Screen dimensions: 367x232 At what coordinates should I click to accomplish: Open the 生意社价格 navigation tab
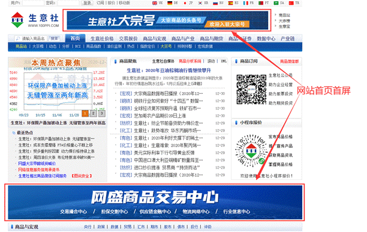(102, 39)
